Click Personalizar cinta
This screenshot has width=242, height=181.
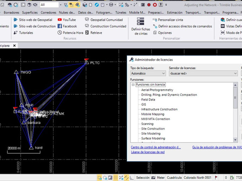pyautogui.click(x=168, y=20)
